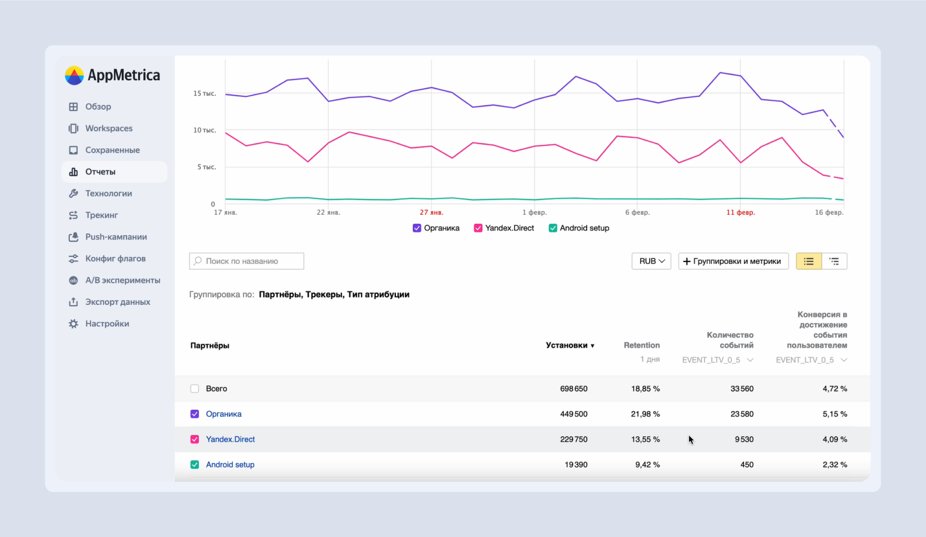Click the Группировки и метрики button

pos(733,261)
